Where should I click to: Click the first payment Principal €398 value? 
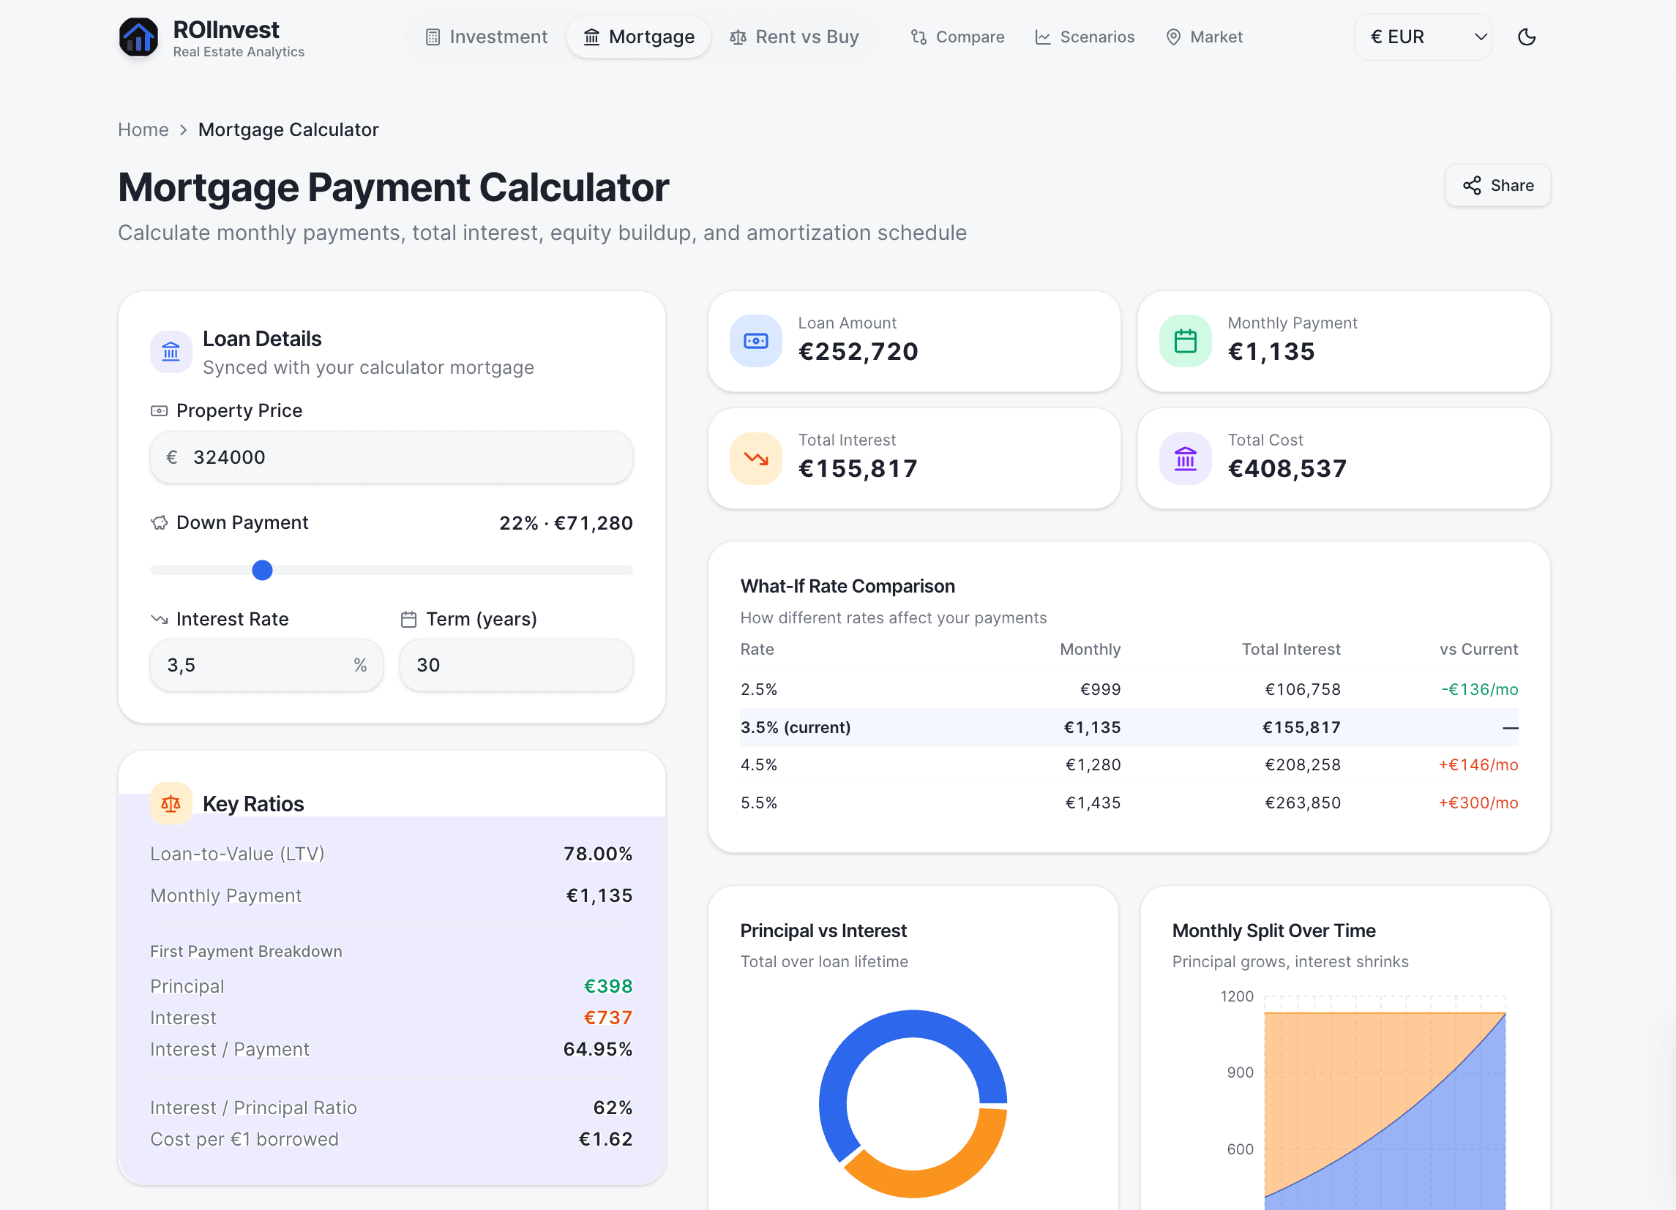coord(608,986)
